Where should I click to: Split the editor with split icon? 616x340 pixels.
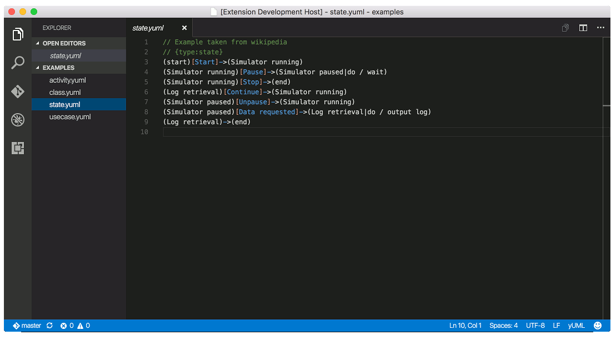(583, 28)
